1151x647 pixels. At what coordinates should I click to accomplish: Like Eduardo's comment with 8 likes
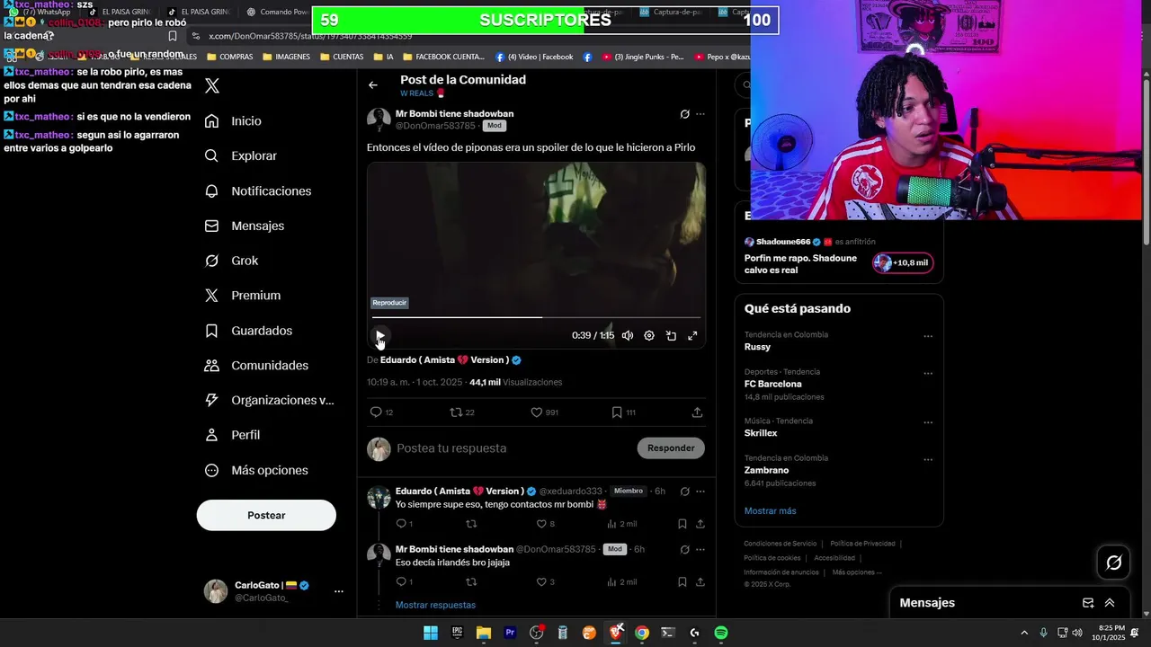545,524
